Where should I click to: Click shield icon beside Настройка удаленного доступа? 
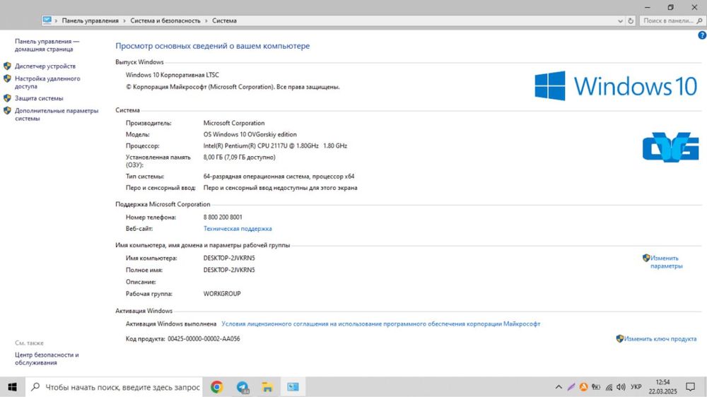pos(7,79)
